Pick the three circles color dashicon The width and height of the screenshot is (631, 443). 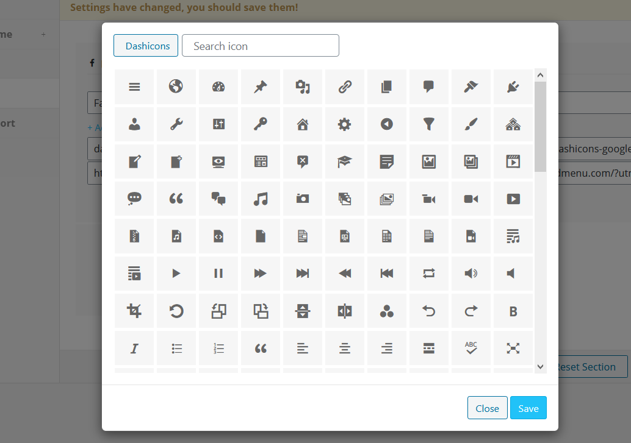click(387, 311)
